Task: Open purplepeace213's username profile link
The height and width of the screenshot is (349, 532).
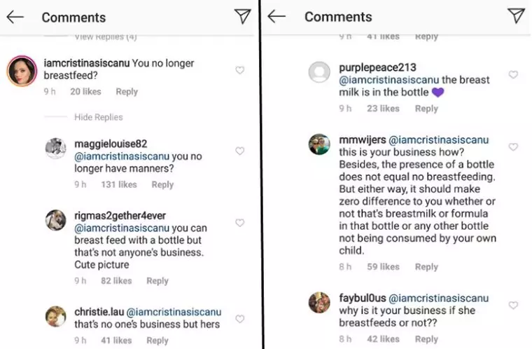Action: pyautogui.click(x=377, y=67)
